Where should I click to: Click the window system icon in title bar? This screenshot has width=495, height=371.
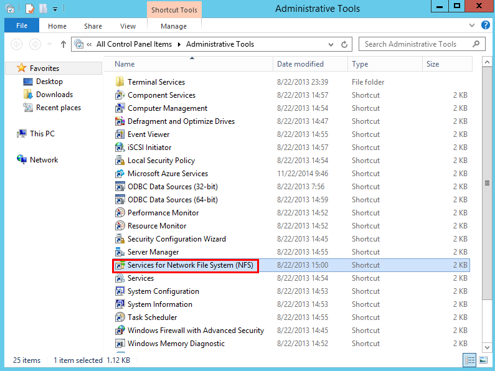click(x=10, y=9)
